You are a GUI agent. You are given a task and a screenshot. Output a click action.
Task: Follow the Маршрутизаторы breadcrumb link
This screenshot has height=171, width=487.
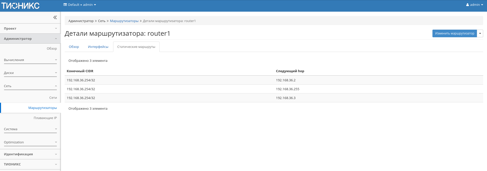pyautogui.click(x=124, y=21)
